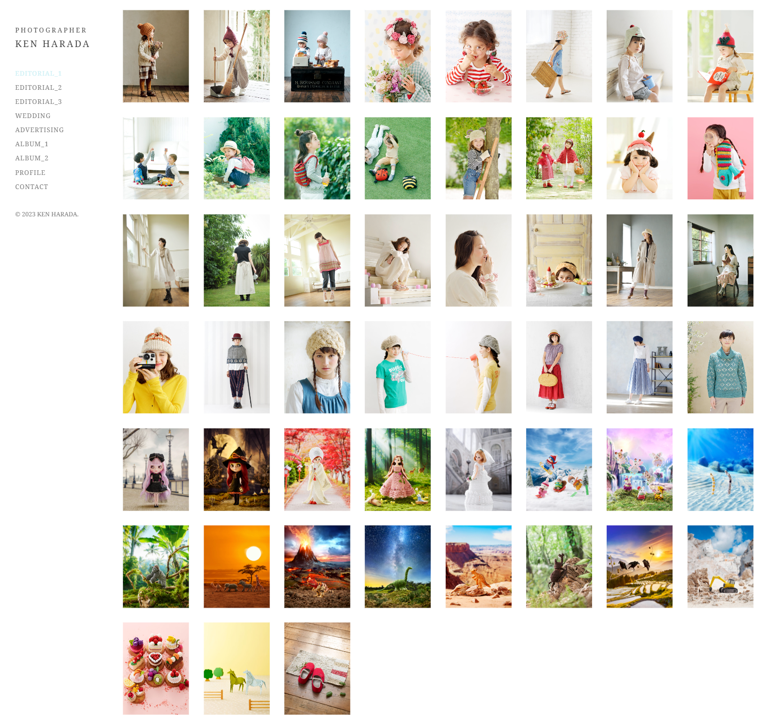The height and width of the screenshot is (720, 775).
Task: Go to EDITORIAL_3 page
Action: [38, 102]
